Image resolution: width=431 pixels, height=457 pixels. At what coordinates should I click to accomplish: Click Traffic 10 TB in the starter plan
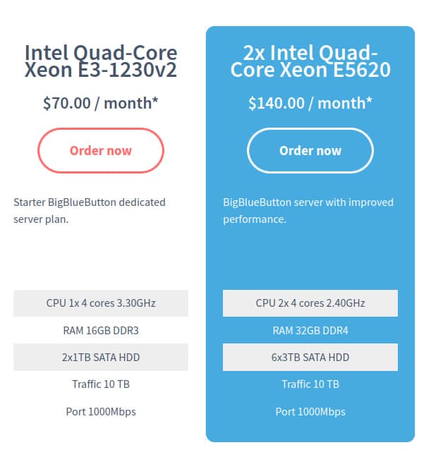click(100, 384)
